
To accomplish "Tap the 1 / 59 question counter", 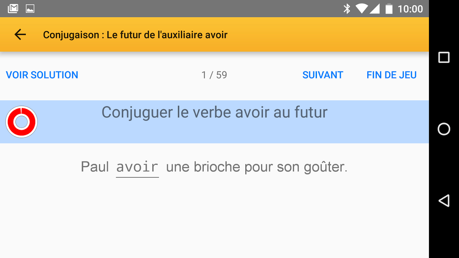I will click(x=214, y=75).
